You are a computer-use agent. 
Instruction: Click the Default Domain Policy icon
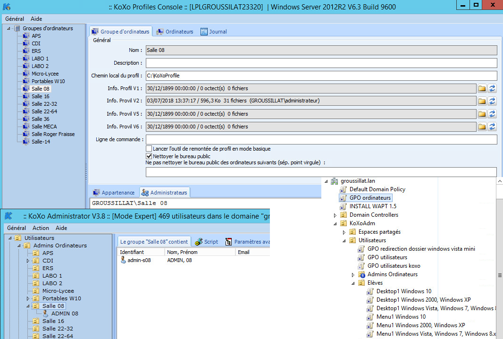click(343, 189)
